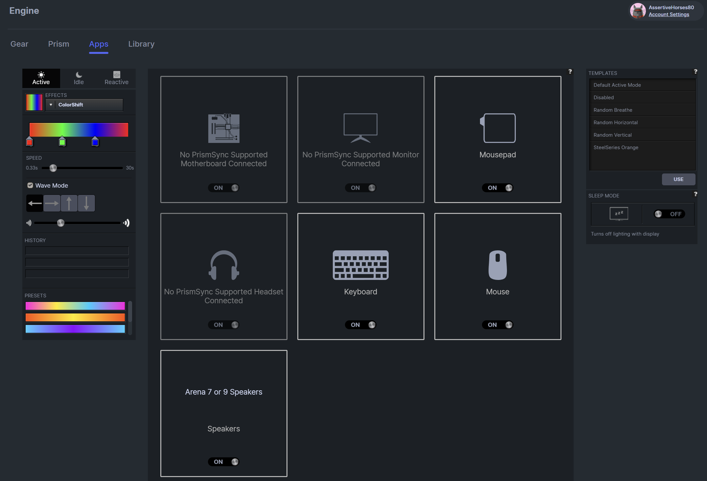Select the Active lighting mode tab
This screenshot has width=707, height=481.
(41, 78)
